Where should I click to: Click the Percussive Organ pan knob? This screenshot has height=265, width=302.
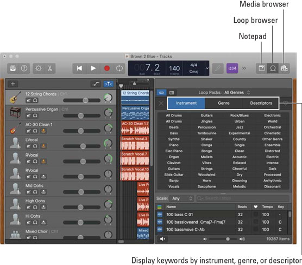pyautogui.click(x=108, y=113)
